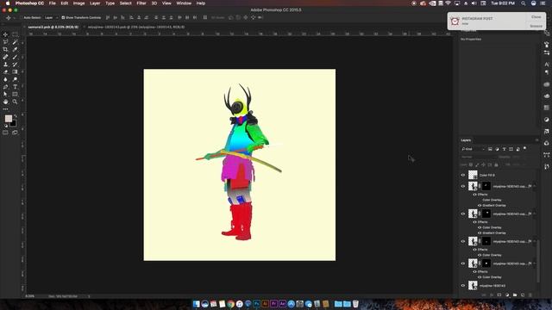Open Notification Center from menu bar

tap(543, 3)
